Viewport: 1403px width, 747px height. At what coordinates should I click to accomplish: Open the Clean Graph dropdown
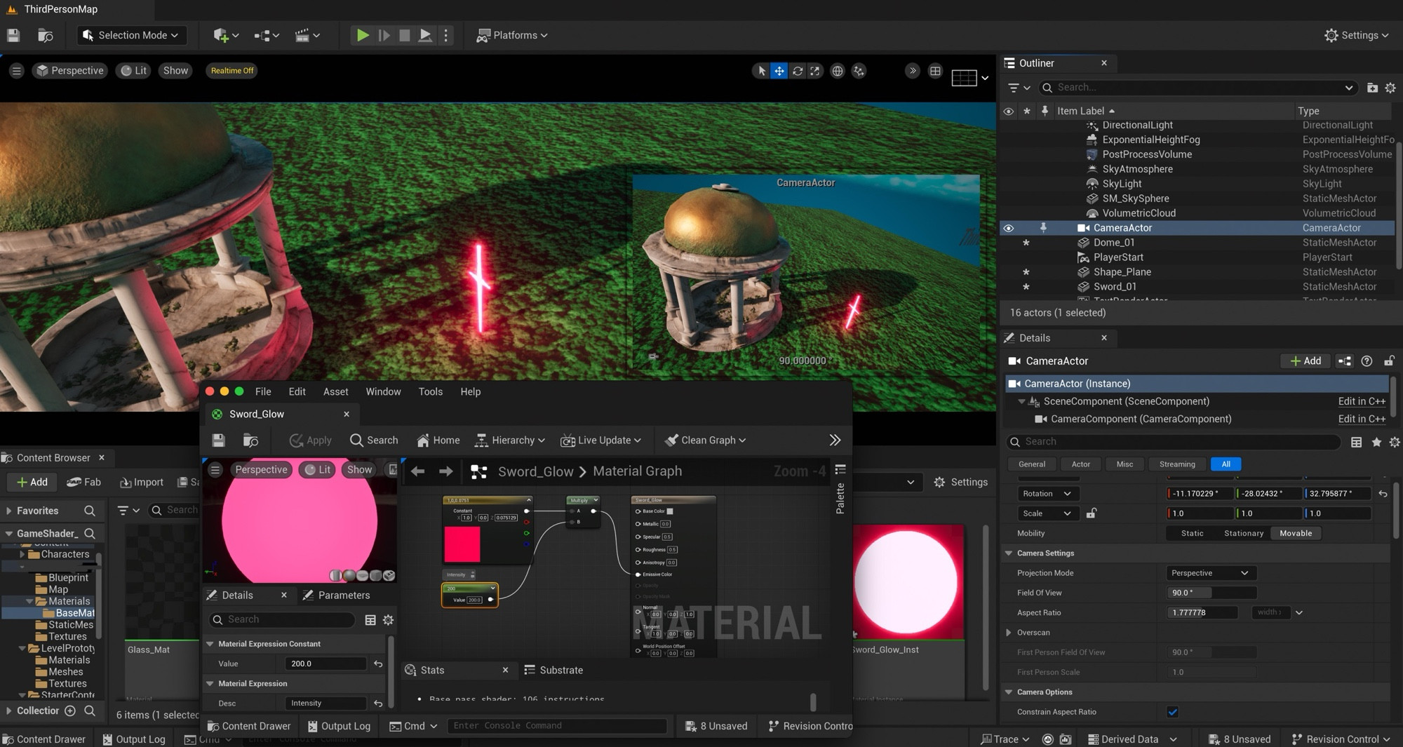pos(706,440)
